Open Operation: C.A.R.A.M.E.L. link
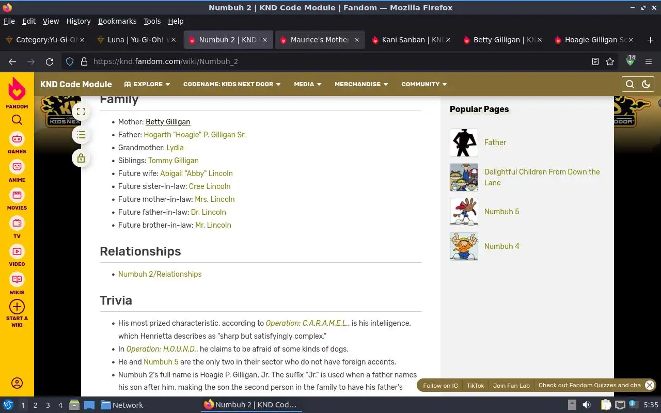The image size is (661, 413). click(307, 323)
